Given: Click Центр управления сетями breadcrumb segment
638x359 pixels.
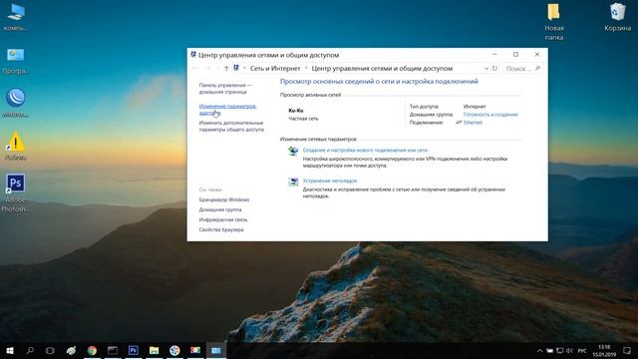Looking at the screenshot, I should [x=382, y=69].
